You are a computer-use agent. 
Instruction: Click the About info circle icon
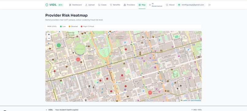pos(167,5)
